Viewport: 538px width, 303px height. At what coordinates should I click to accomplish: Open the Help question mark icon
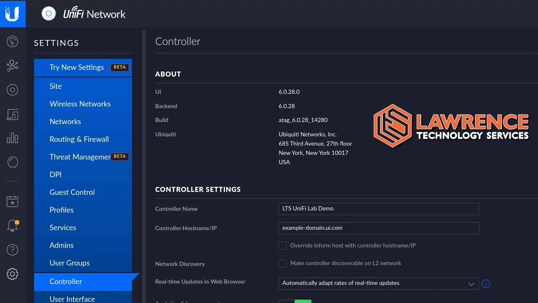[x=13, y=250]
